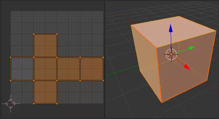Click the white circle at gizmo center
Image resolution: width=219 pixels, height=119 pixels.
click(x=171, y=54)
